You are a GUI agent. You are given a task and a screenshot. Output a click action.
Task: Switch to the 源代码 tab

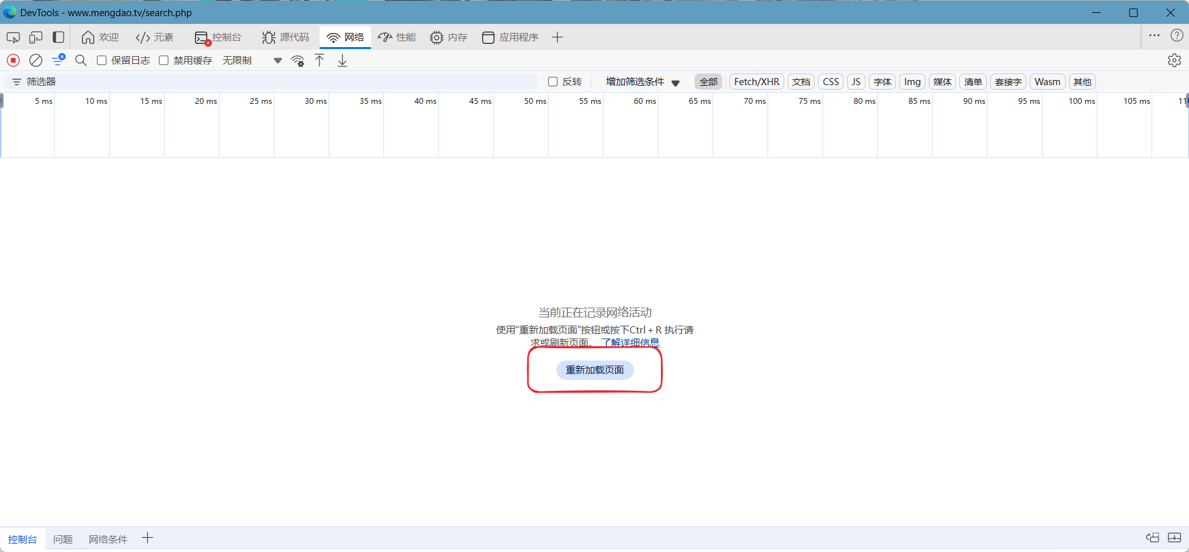tap(286, 37)
